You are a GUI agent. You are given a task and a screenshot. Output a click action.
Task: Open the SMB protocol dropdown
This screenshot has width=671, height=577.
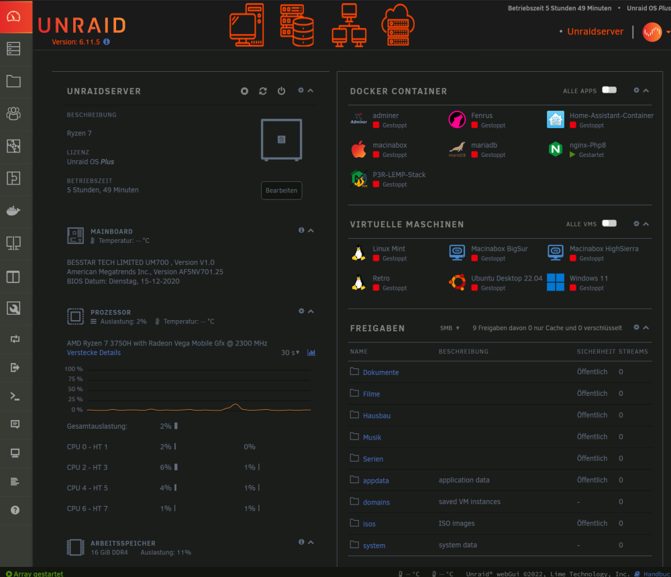coord(450,328)
